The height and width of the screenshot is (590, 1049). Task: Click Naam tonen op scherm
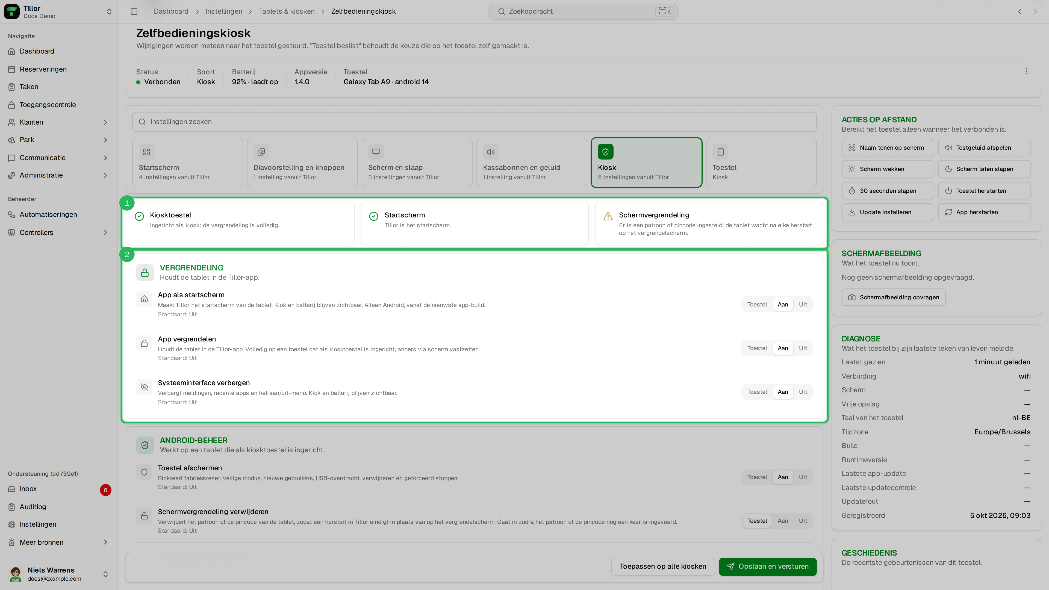[x=888, y=148]
